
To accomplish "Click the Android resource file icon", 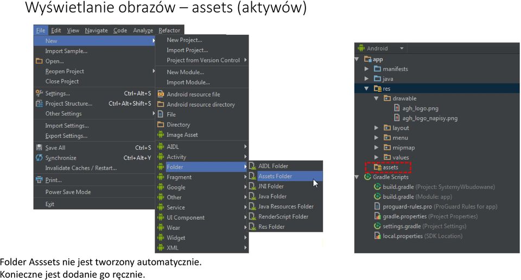I will [x=161, y=94].
